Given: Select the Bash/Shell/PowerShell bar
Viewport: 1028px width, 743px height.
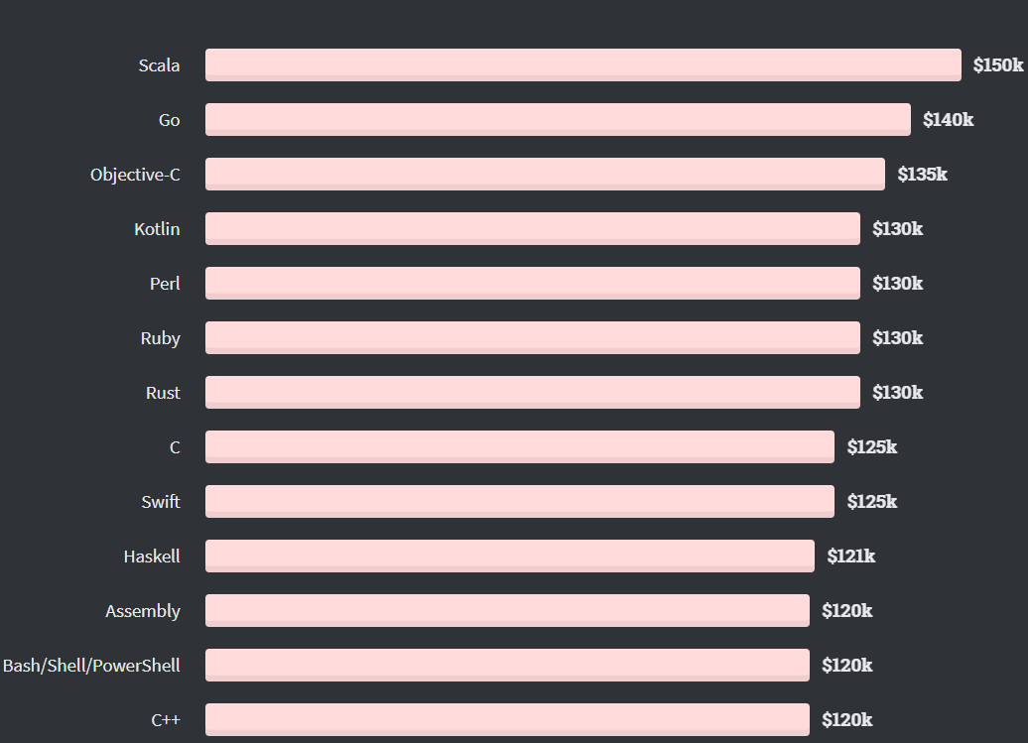Looking at the screenshot, I should [x=507, y=665].
